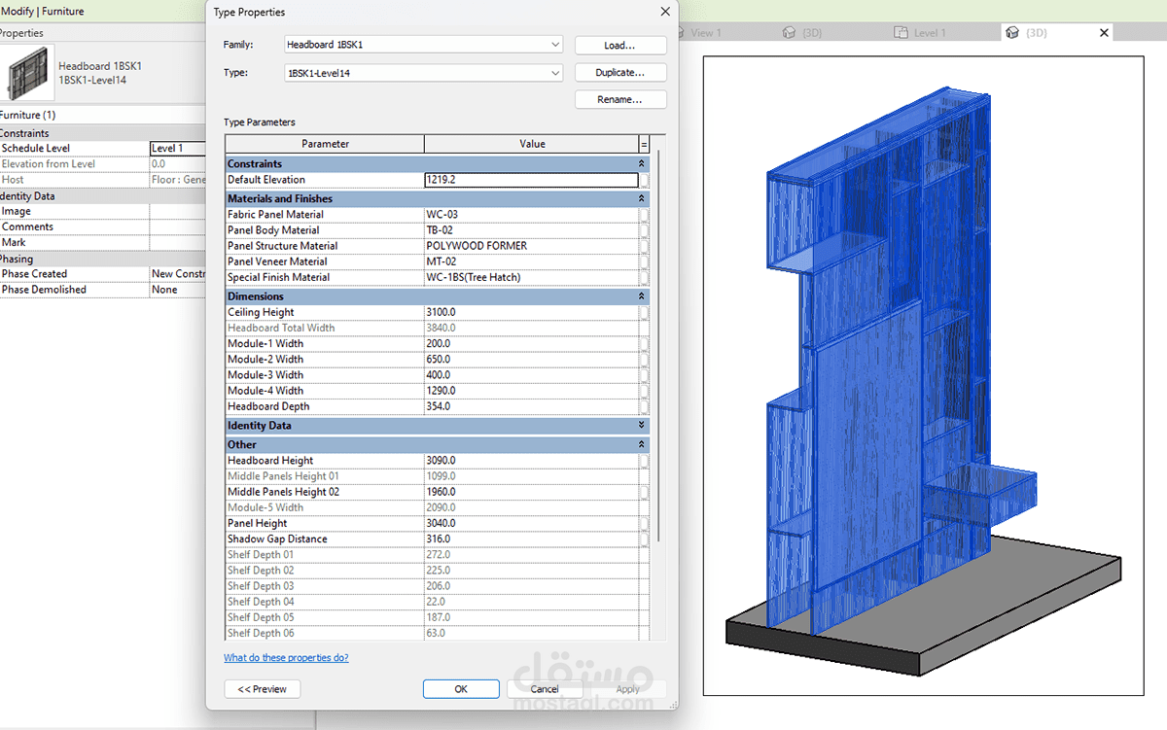Click the Value column header
1167x730 pixels.
click(532, 144)
